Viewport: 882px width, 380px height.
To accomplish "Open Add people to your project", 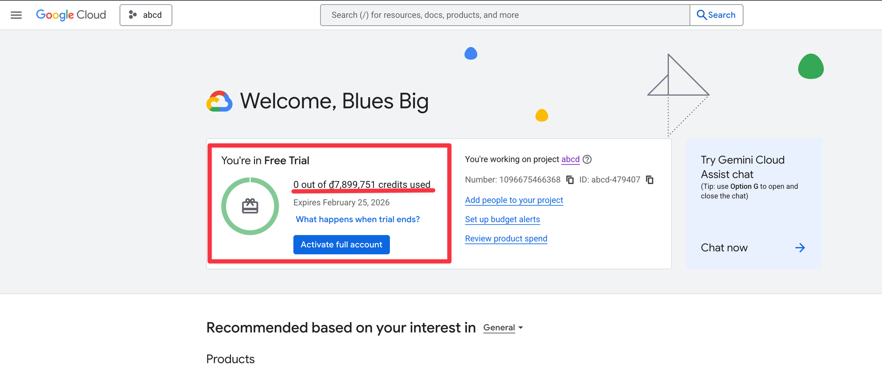I will (x=514, y=200).
